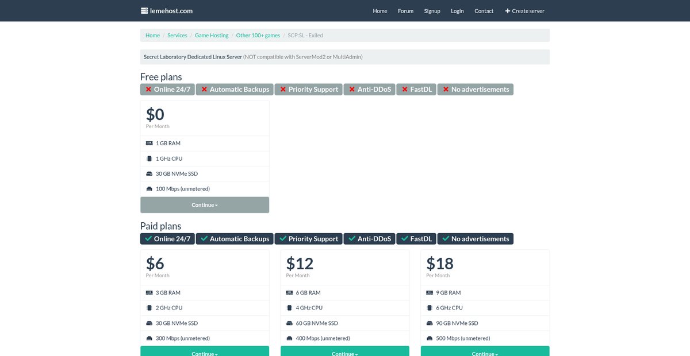690x356 pixels.
Task: Click the red X on free Online 24/7 badge
Action: point(148,90)
